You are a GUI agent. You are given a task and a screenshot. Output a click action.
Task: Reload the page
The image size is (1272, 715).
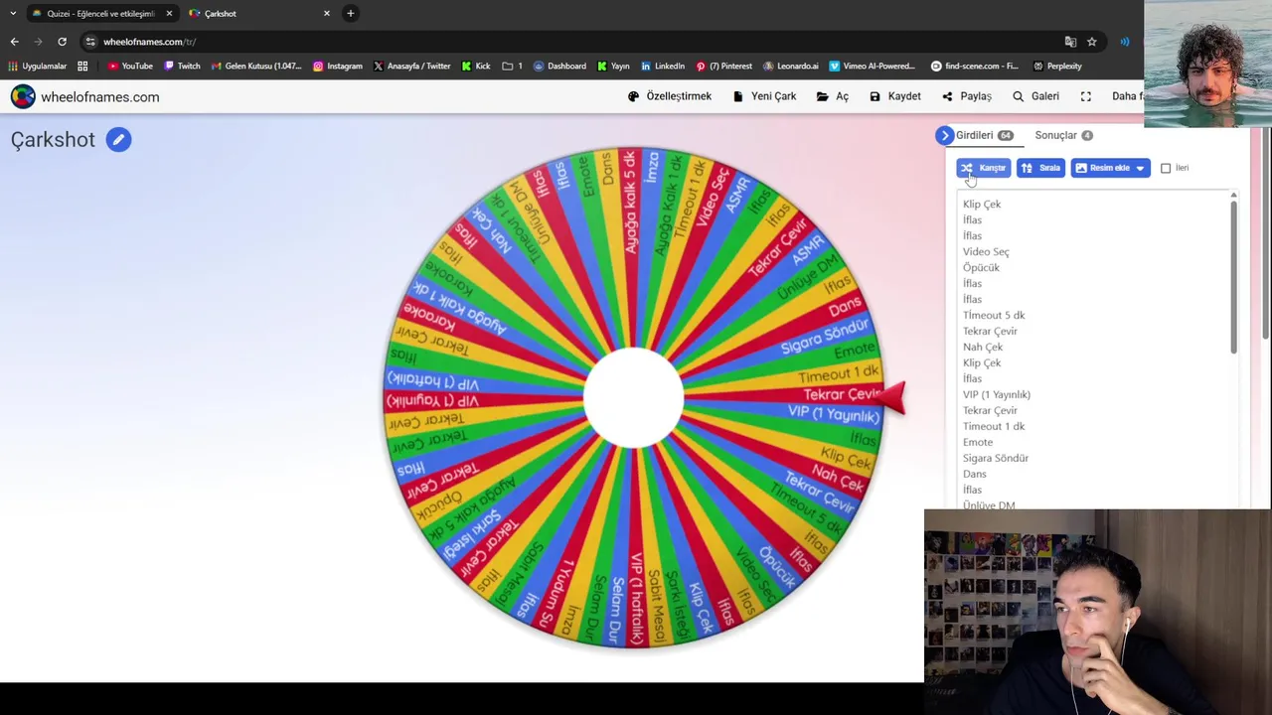pyautogui.click(x=62, y=42)
